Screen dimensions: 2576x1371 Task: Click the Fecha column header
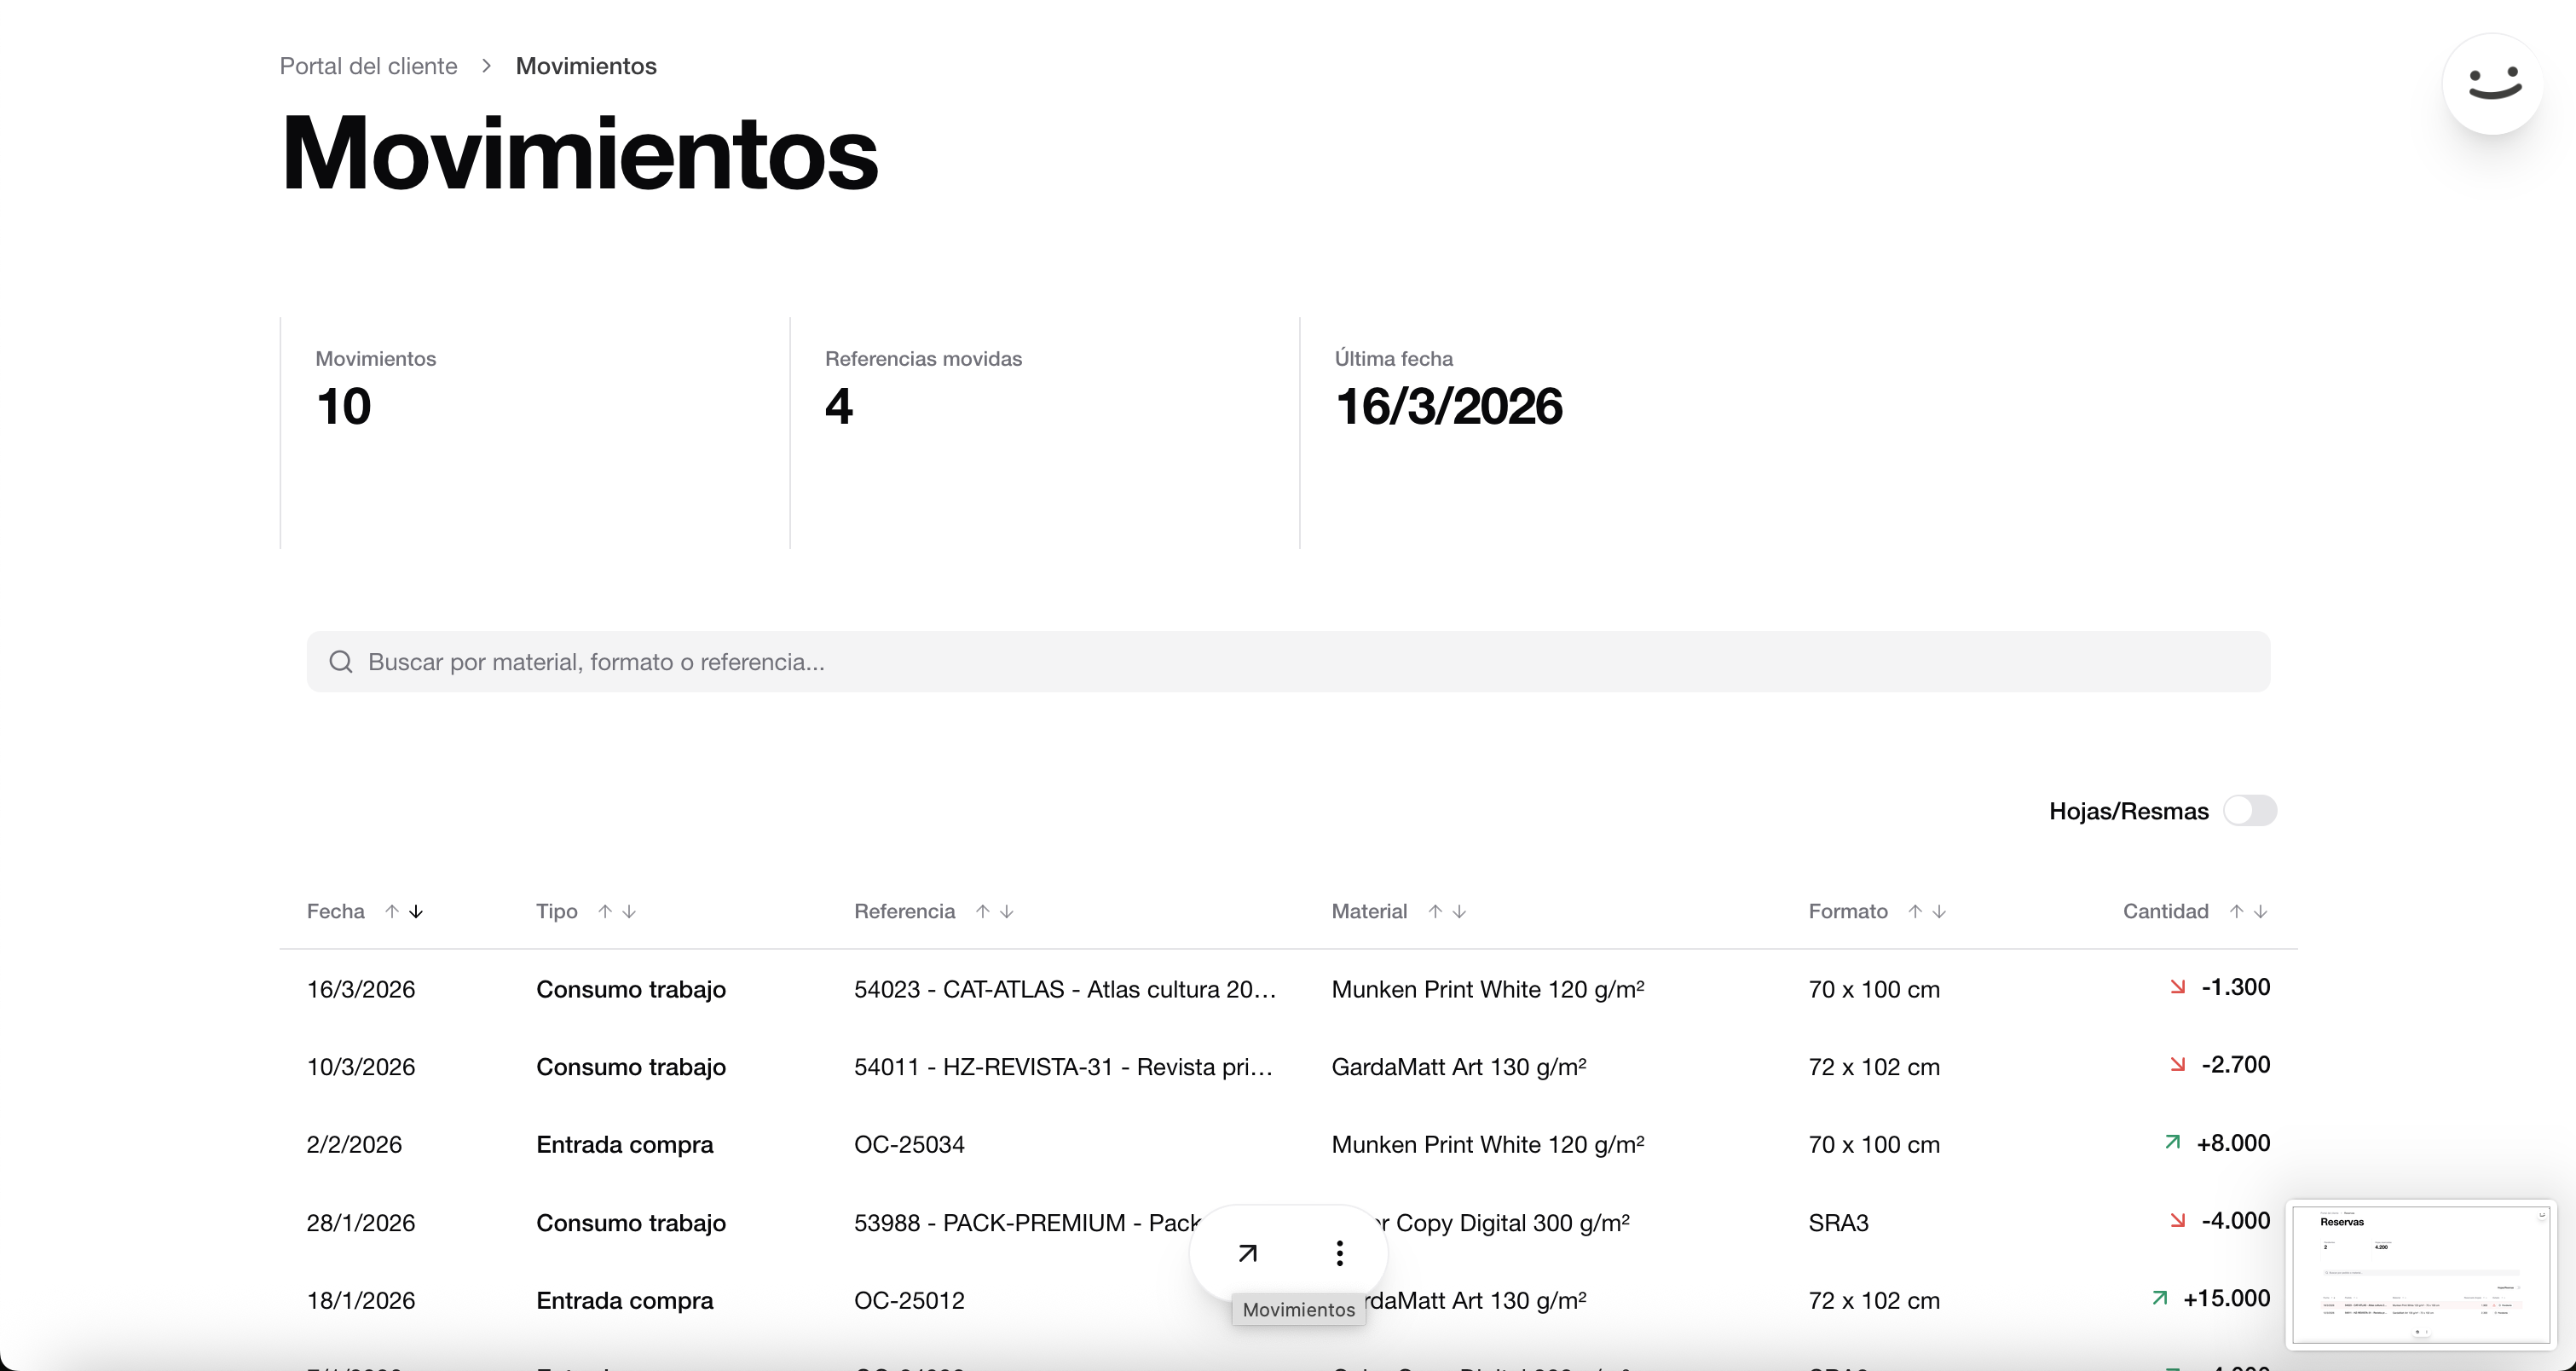click(335, 911)
